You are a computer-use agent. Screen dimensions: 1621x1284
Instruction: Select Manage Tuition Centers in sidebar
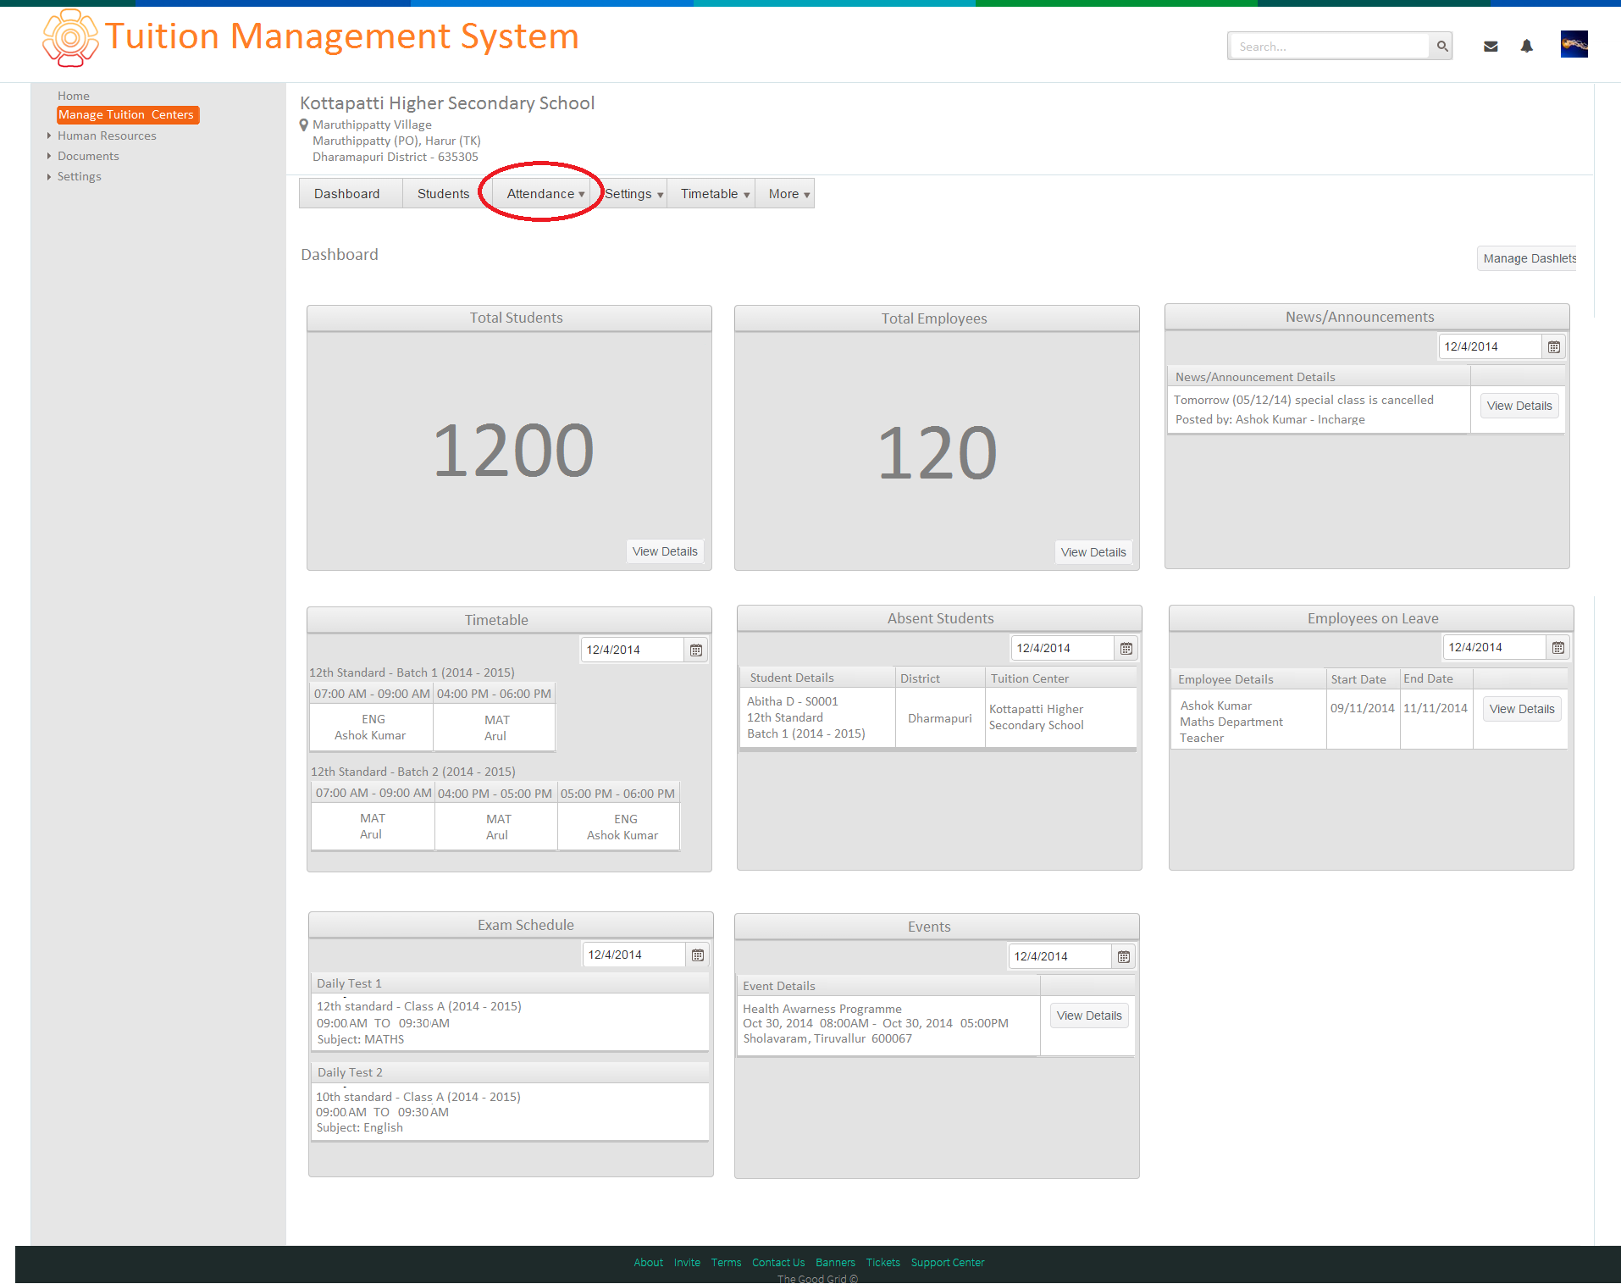pyautogui.click(x=127, y=114)
